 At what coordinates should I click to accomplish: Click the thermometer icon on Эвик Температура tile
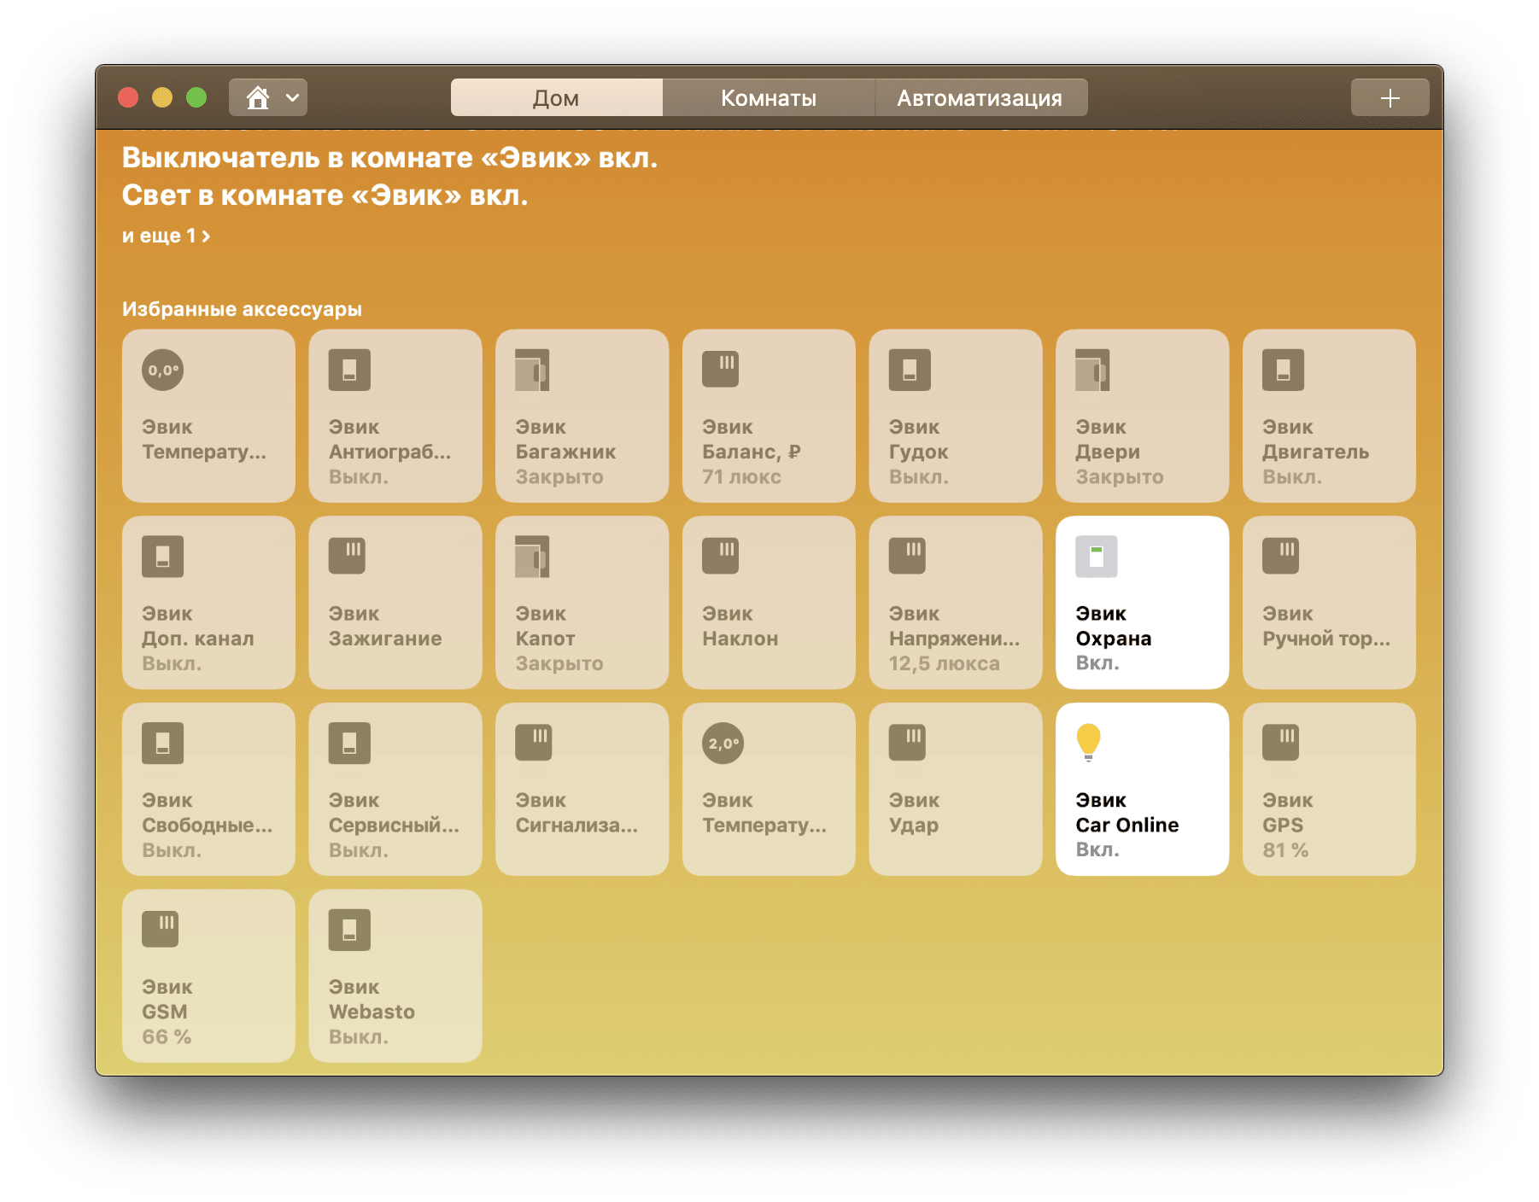coord(162,371)
